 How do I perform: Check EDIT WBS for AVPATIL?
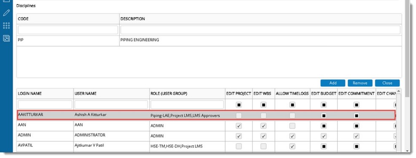tap(263, 146)
